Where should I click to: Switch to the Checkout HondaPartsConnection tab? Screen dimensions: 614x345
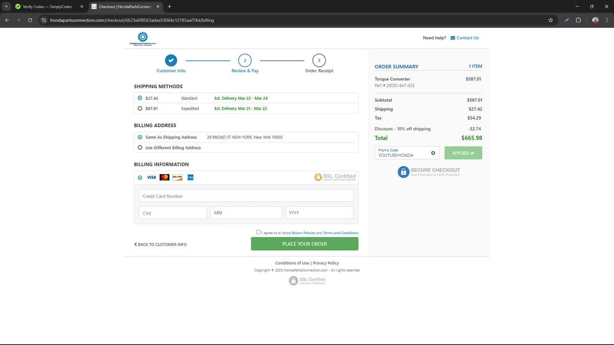coord(125,7)
